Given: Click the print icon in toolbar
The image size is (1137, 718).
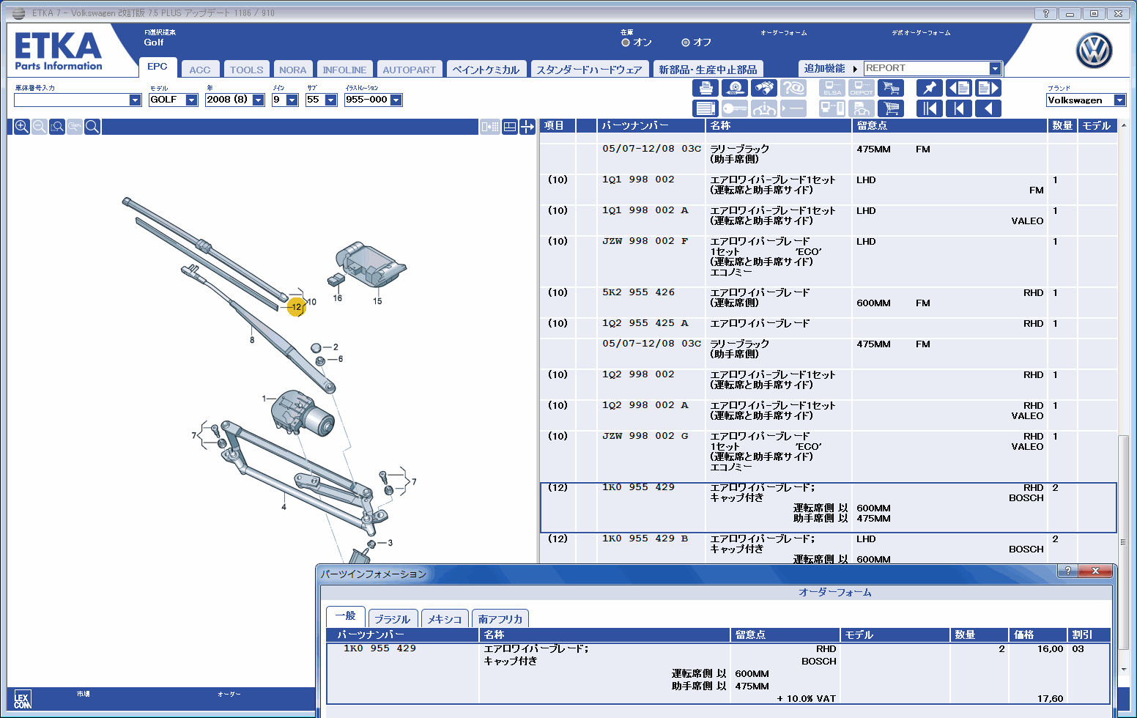Looking at the screenshot, I should [x=705, y=88].
